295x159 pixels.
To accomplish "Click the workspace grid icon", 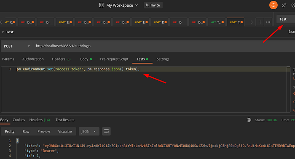I will click(101, 5).
